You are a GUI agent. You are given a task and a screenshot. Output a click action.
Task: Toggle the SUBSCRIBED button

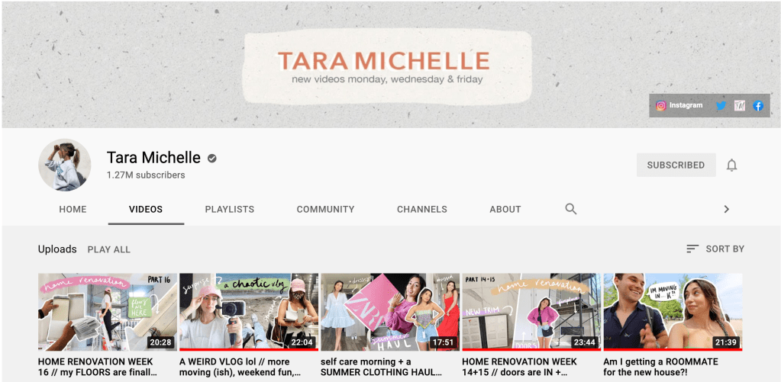click(x=676, y=165)
